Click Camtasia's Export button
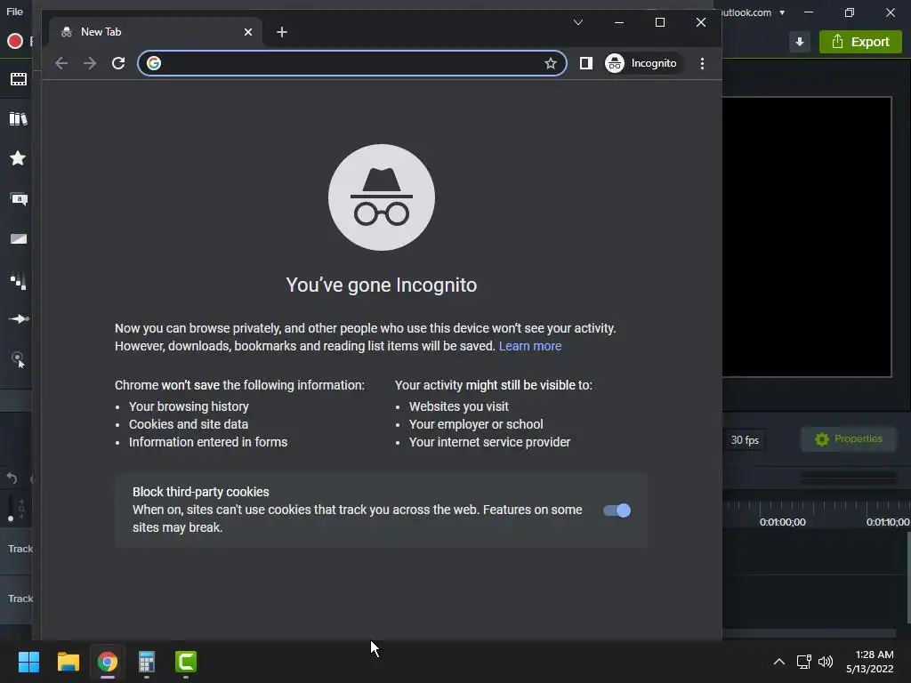Viewport: 911px width, 683px height. [x=860, y=42]
